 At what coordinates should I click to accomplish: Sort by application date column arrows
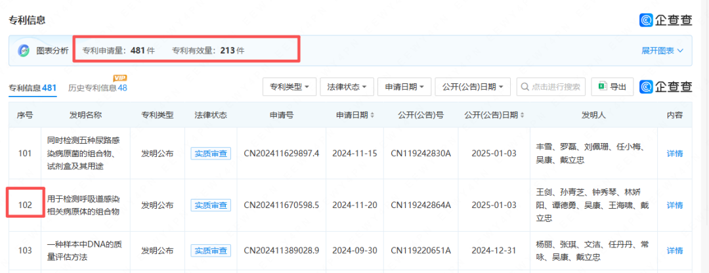pyautogui.click(x=373, y=115)
